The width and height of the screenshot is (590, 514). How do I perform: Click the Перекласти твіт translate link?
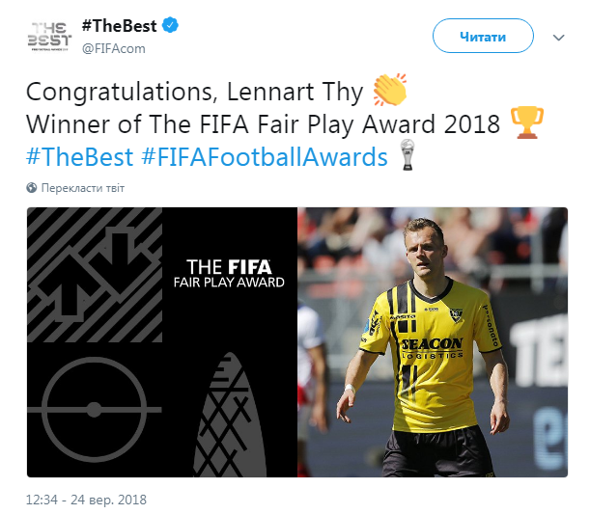83,188
